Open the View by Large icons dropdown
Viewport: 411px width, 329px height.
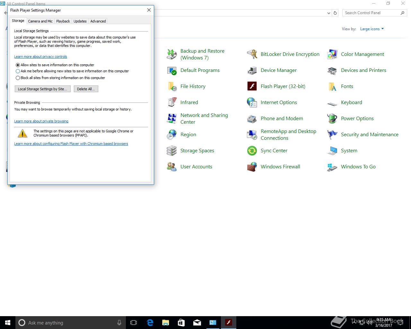[x=372, y=29]
